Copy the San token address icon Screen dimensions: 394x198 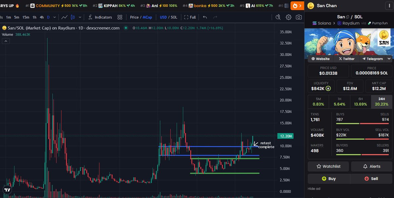coord(348,17)
